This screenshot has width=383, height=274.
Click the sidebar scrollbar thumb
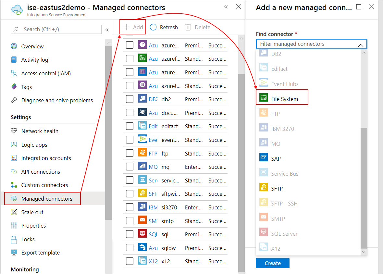click(108, 133)
